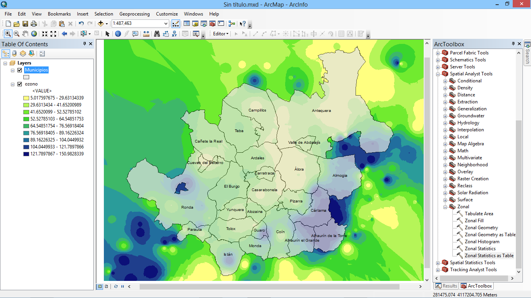
Task: Open the map scale dropdown
Action: pyautogui.click(x=166, y=24)
